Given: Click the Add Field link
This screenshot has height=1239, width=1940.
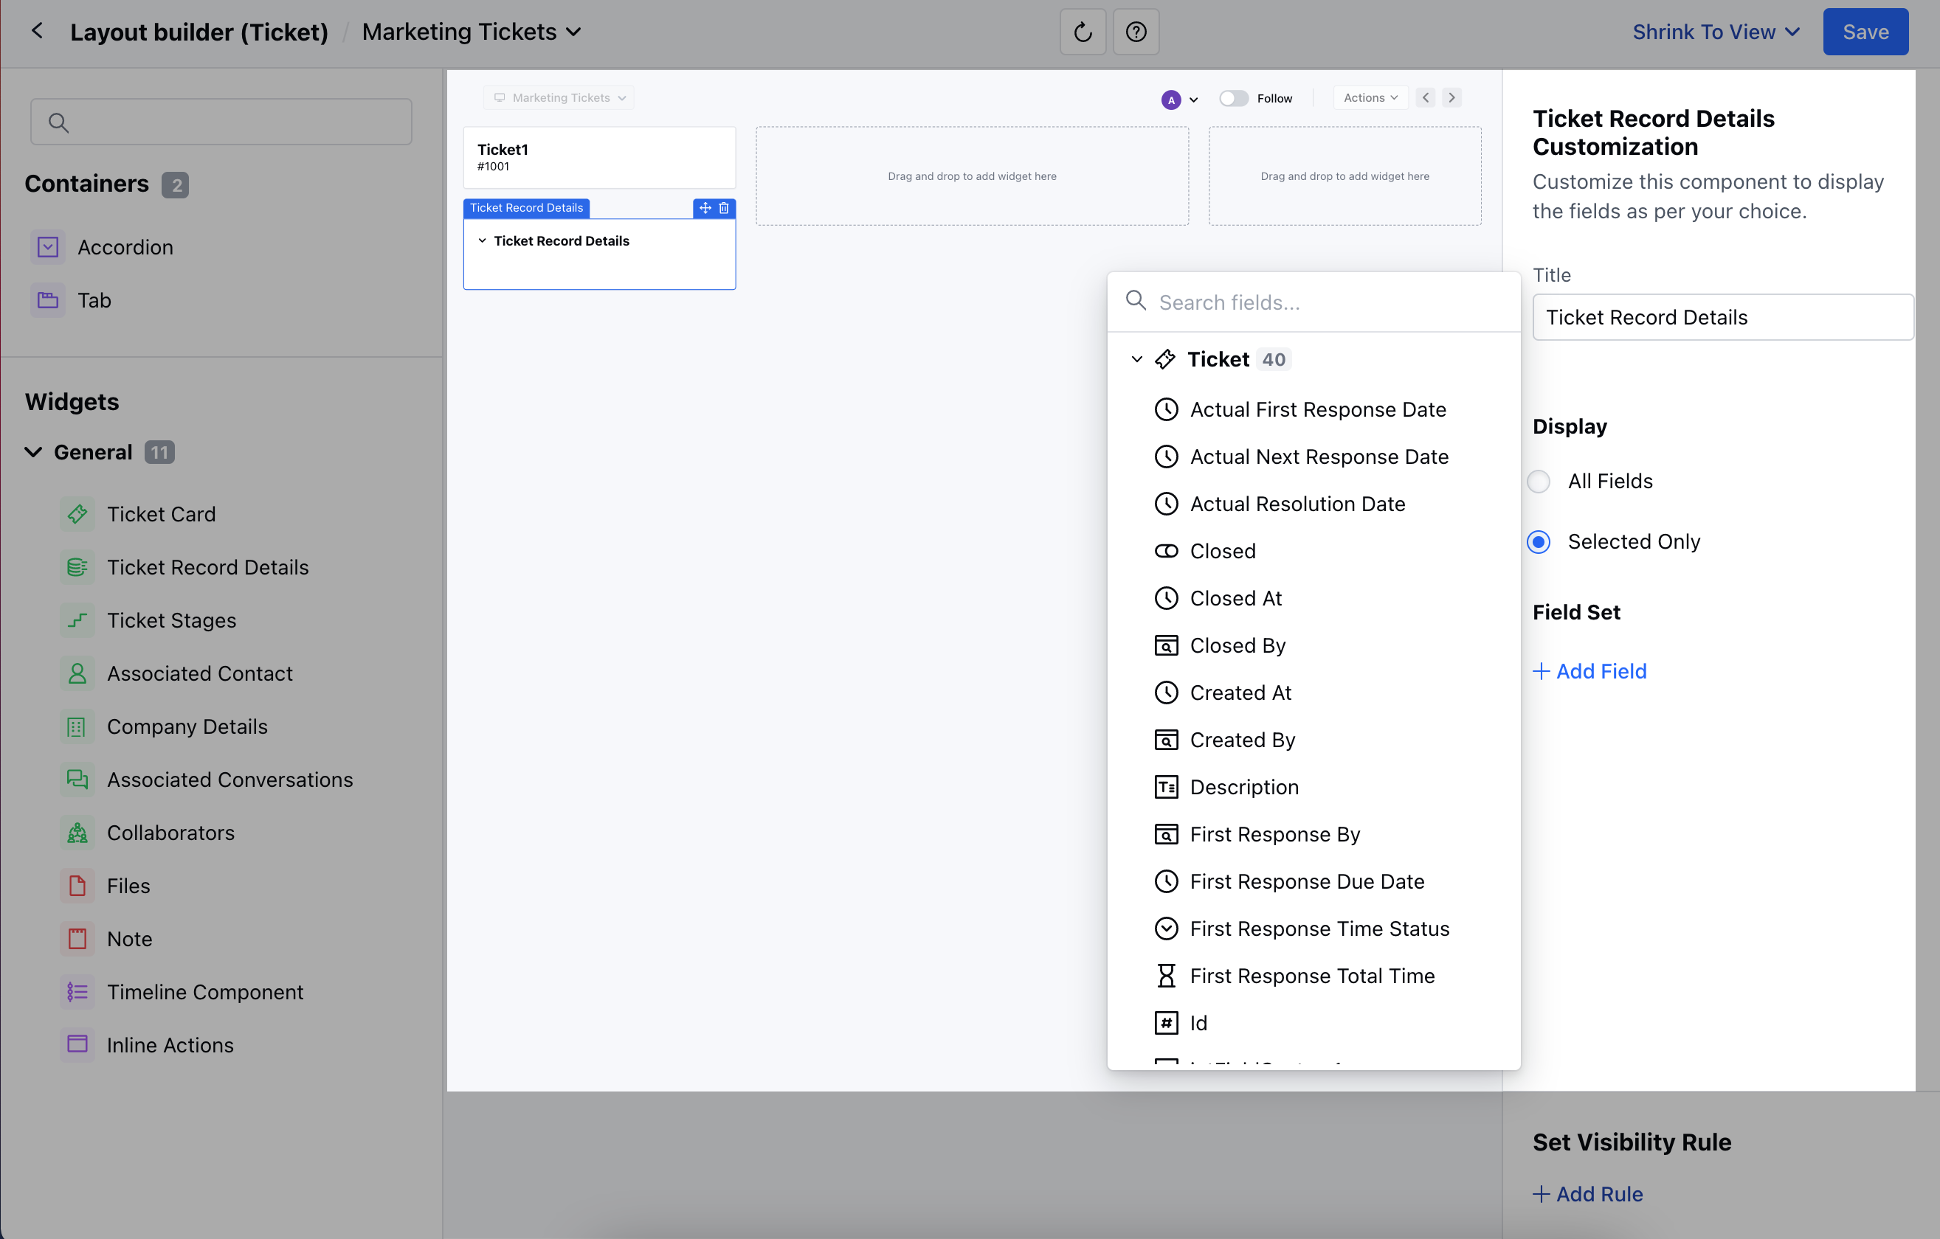Looking at the screenshot, I should pyautogui.click(x=1589, y=670).
